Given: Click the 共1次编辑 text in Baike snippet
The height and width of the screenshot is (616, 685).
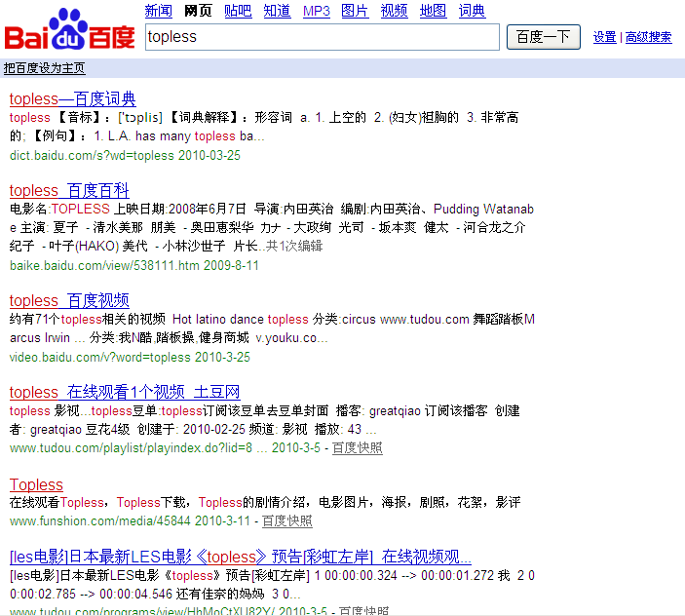Looking at the screenshot, I should 294,246.
